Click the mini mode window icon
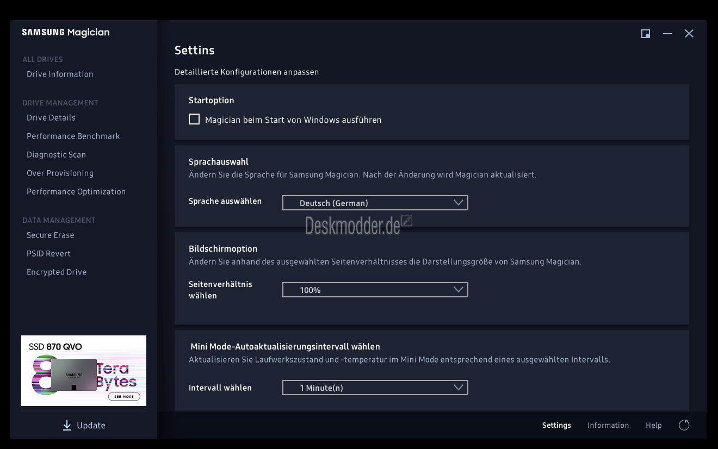The image size is (718, 449). pyautogui.click(x=646, y=34)
